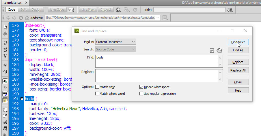The height and width of the screenshot is (136, 261).
Task: Click the Home icon beside Address
Action: coord(27,18)
